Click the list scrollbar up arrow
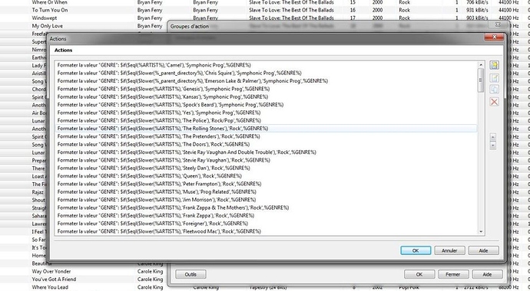The image size is (530, 291). point(481,64)
